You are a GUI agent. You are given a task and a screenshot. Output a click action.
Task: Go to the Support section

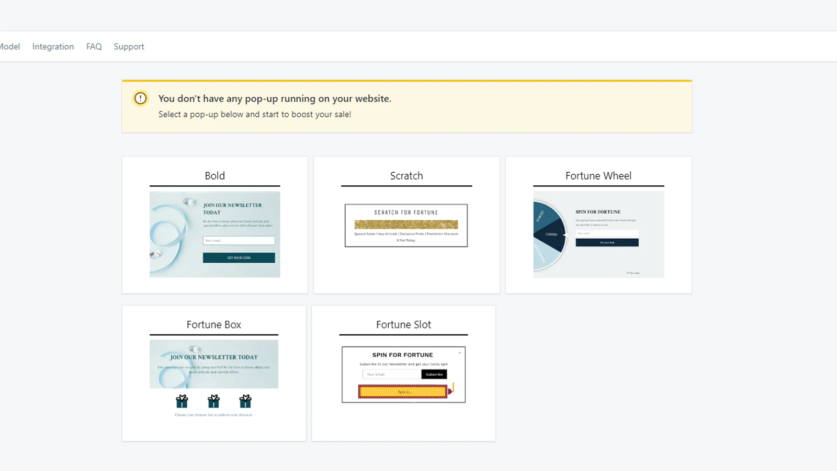tap(129, 46)
